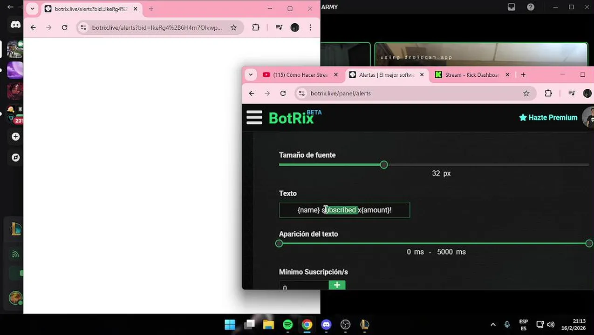Viewport: 594px width, 335px height.
Task: Show hidden system tray icons
Action: 493,325
